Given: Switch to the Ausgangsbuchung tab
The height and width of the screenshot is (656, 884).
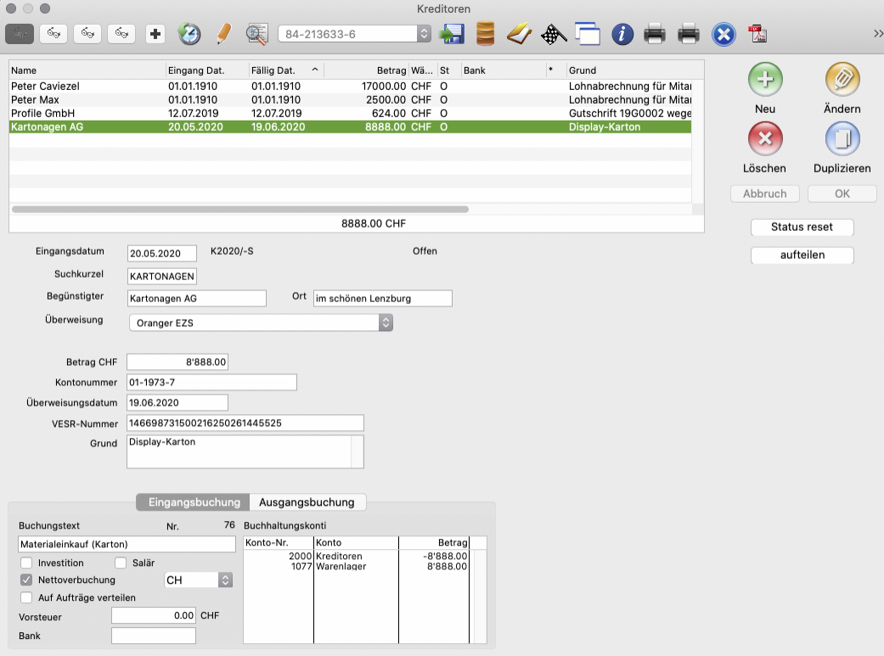Looking at the screenshot, I should click(309, 502).
